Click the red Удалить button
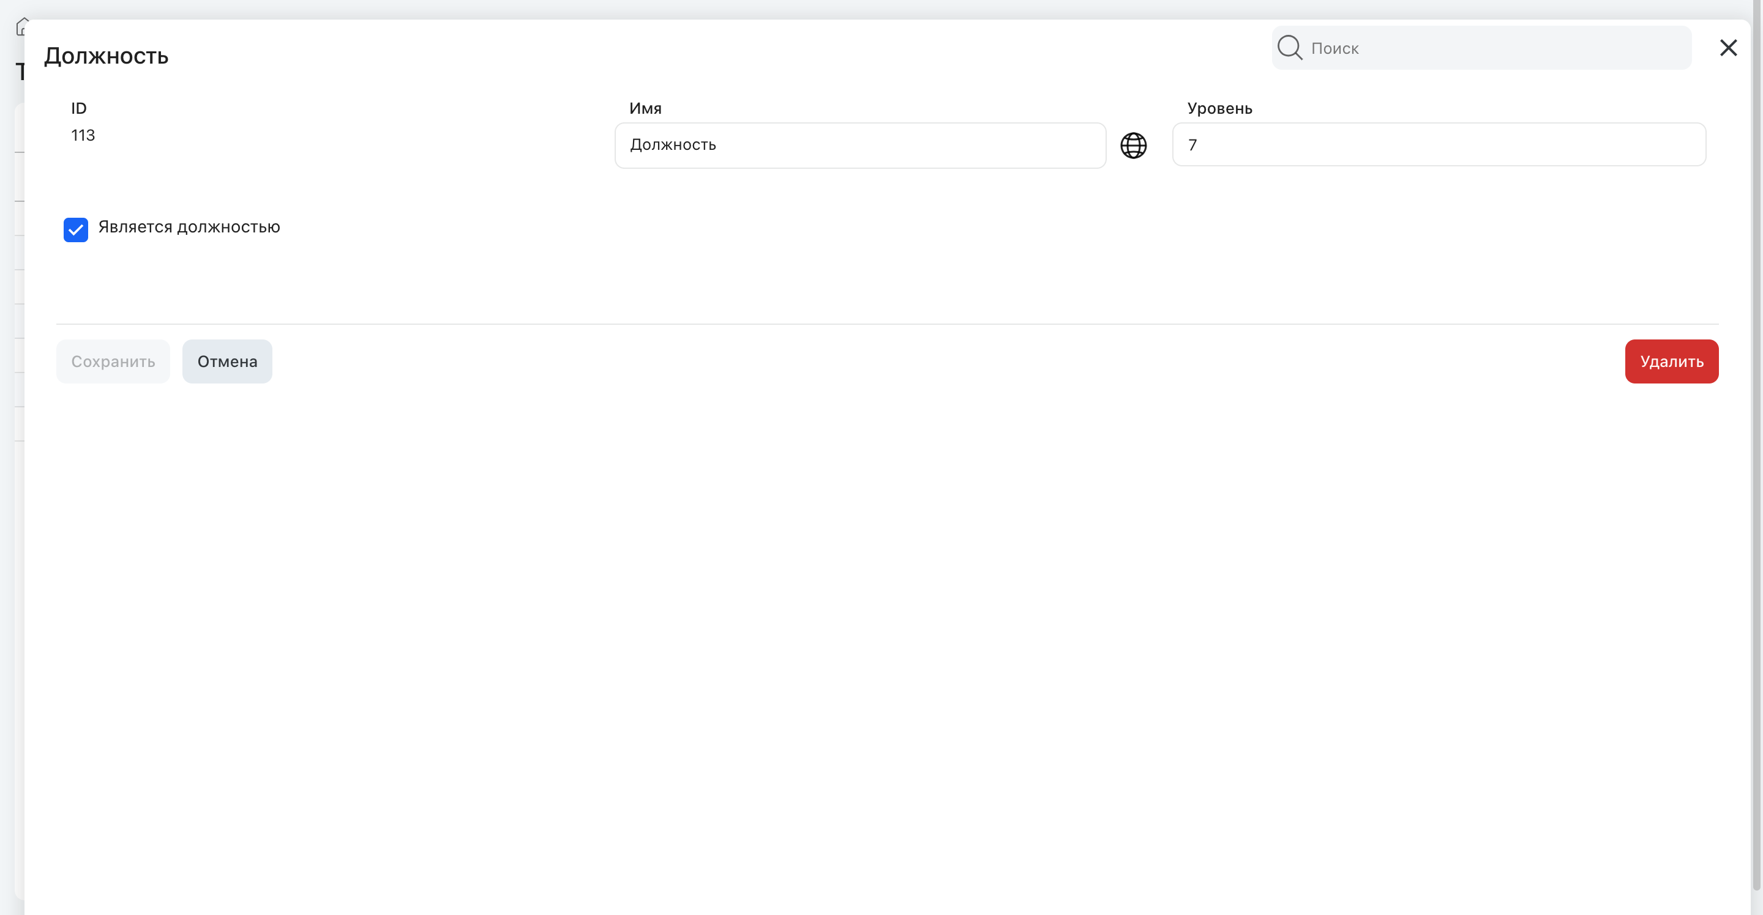The width and height of the screenshot is (1763, 915). (1671, 361)
